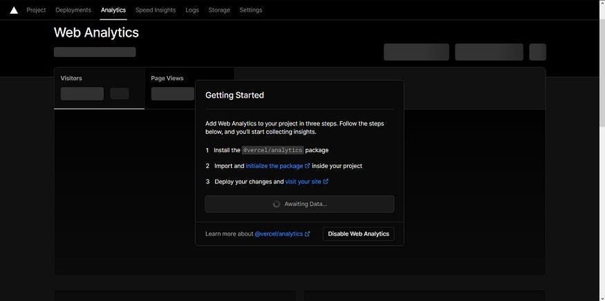Click the external link icon after 'initialize the package'

coord(308,166)
